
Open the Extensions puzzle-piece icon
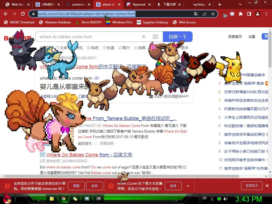[241, 14]
